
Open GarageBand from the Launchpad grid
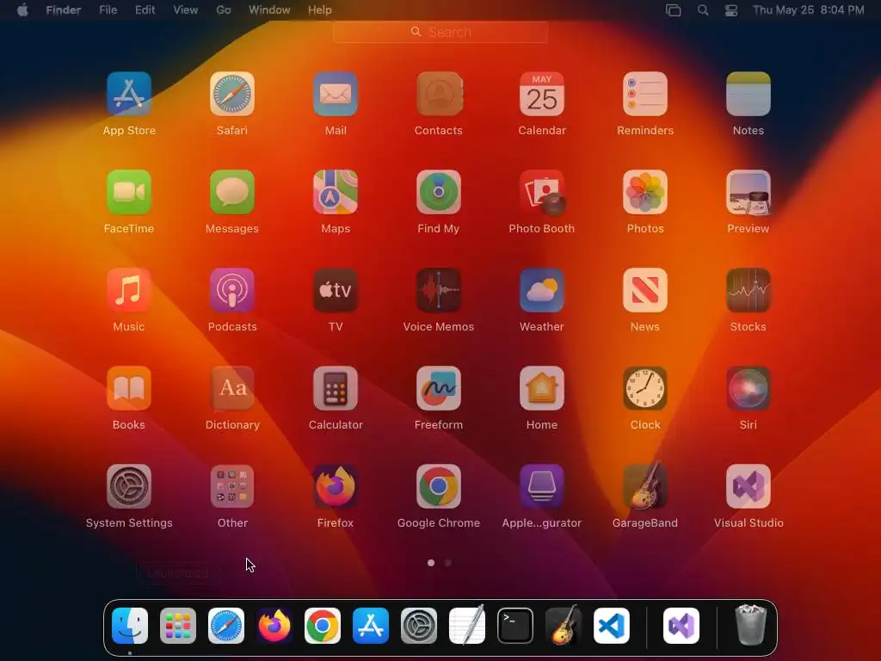click(x=645, y=486)
